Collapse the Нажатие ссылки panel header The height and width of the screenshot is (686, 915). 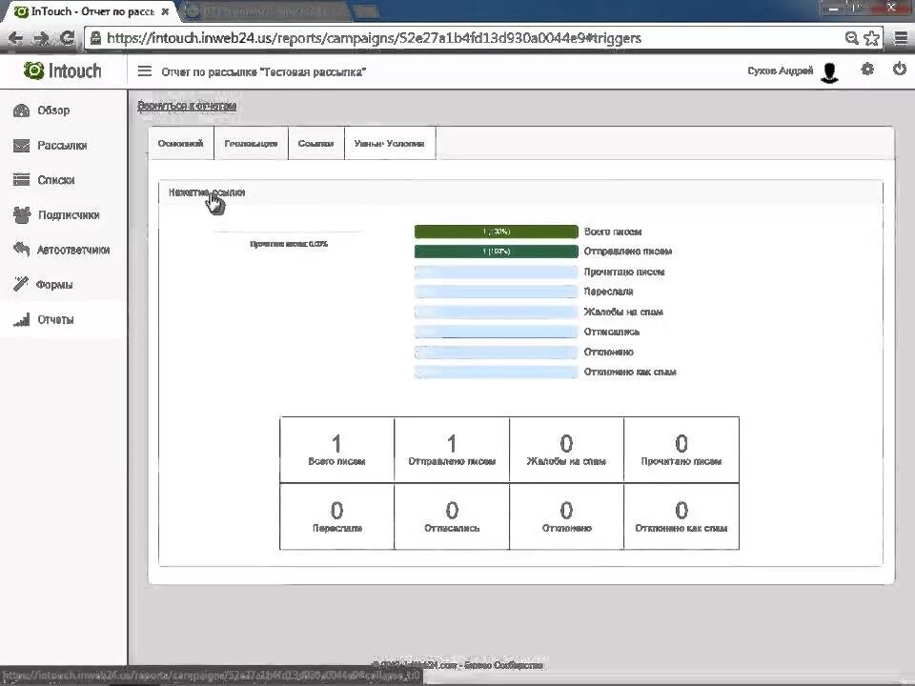coord(520,192)
